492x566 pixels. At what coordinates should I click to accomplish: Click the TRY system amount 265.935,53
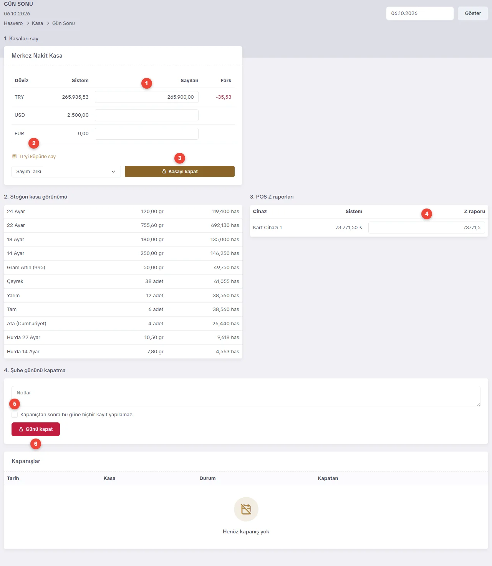coord(75,97)
